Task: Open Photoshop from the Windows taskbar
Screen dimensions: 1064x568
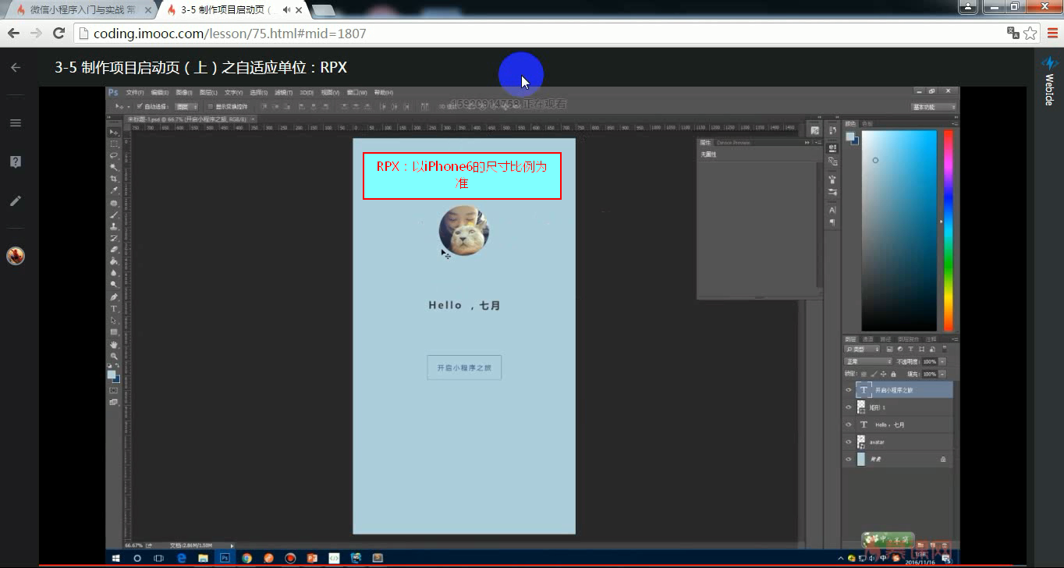Action: (x=225, y=558)
